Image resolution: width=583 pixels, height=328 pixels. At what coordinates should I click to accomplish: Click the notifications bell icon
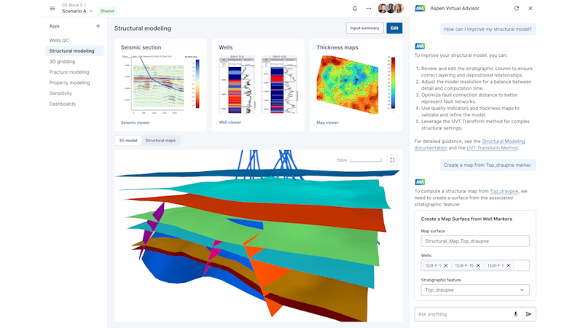(x=355, y=9)
